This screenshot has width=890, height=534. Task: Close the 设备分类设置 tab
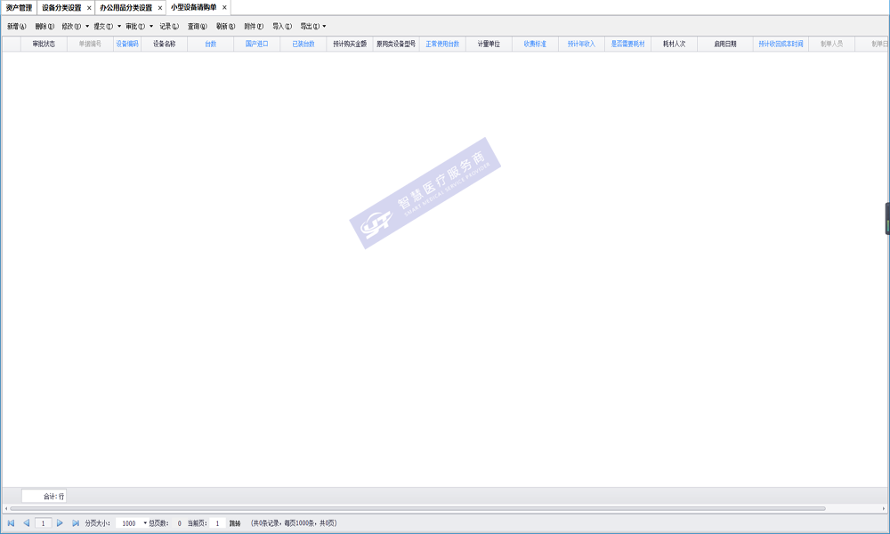[89, 8]
